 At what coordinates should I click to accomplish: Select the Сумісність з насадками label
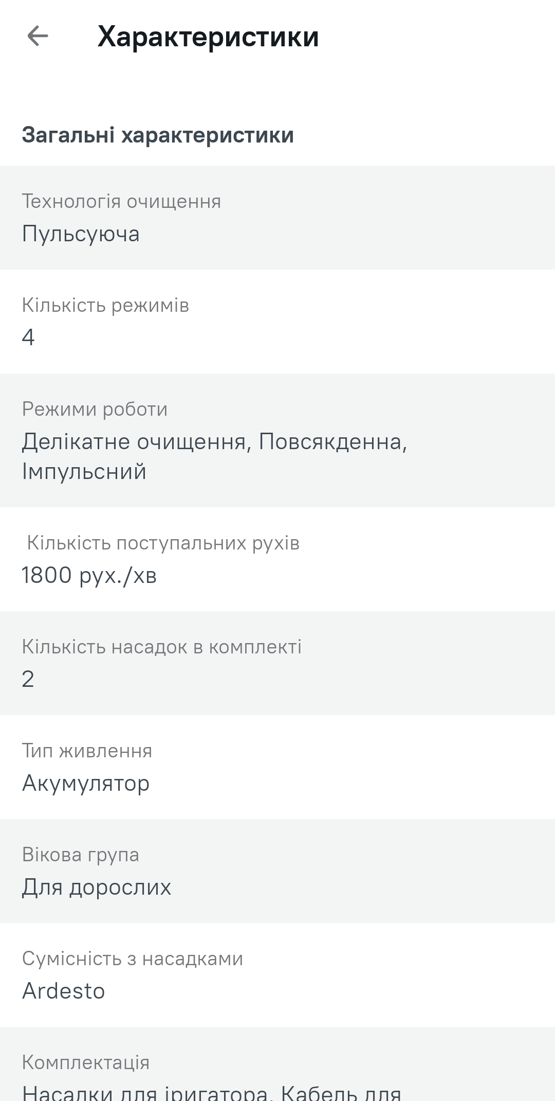coord(133,958)
